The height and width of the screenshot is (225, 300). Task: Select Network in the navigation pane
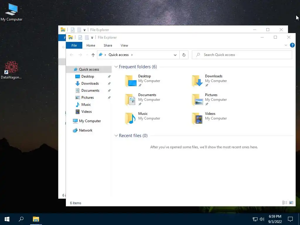(83, 130)
